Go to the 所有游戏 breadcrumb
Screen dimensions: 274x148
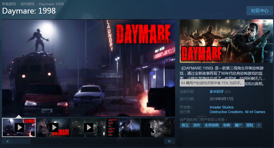pos(9,4)
